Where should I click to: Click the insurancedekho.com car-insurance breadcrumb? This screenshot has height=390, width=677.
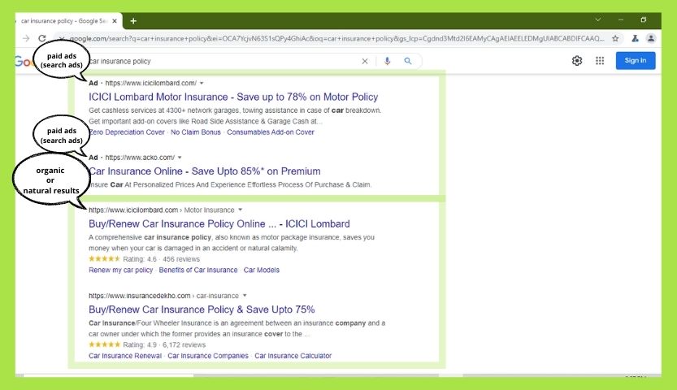click(163, 296)
